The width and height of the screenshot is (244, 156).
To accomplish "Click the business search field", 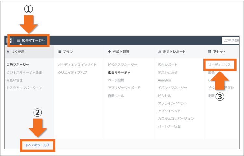I will point(230,40).
